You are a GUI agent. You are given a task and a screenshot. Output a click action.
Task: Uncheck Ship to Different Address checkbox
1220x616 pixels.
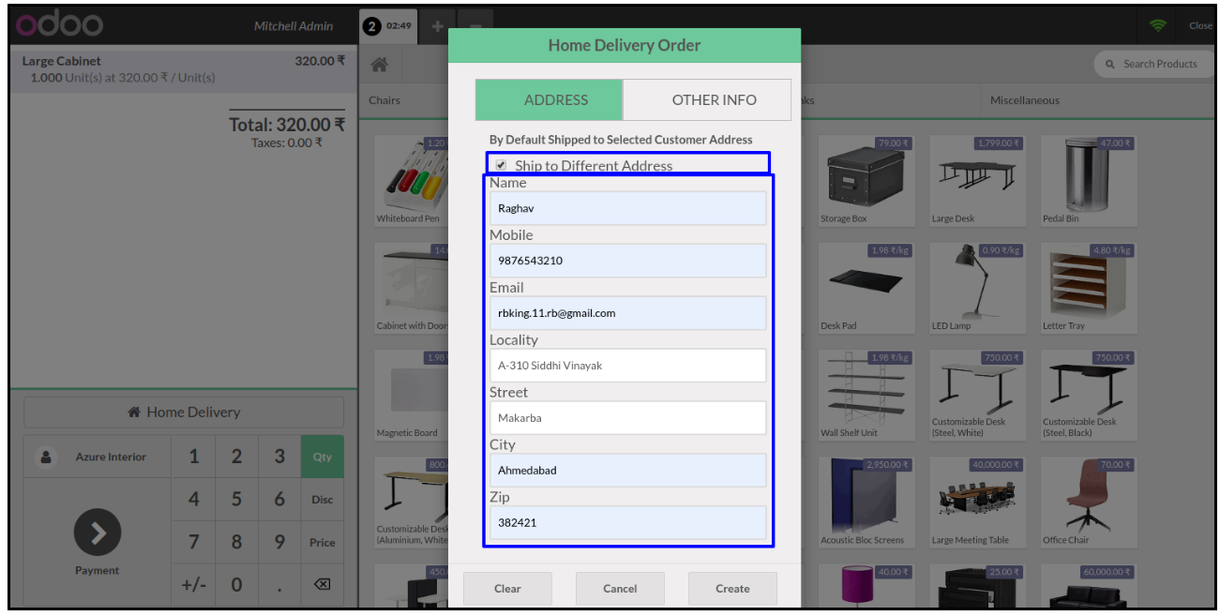click(501, 165)
